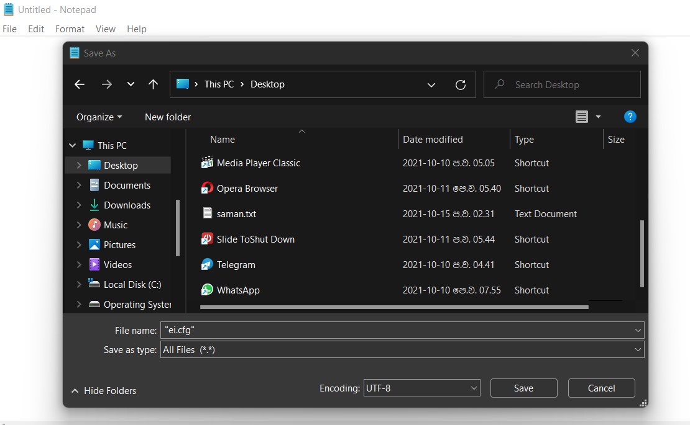Click the Music folder icon
Image resolution: width=690 pixels, height=425 pixels.
94,225
